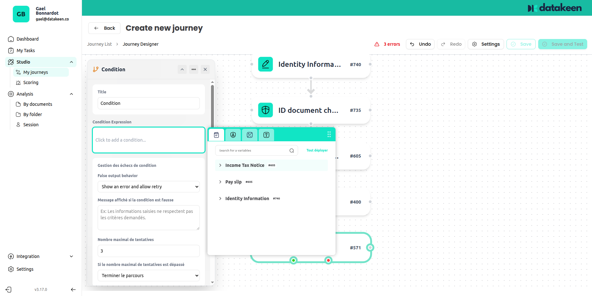Click the search magnifier in variables field

pos(292,151)
